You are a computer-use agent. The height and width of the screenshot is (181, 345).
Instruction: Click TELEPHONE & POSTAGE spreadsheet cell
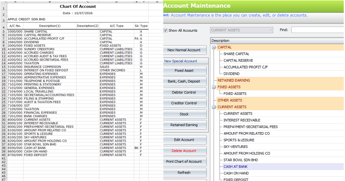pyautogui.click(x=50, y=81)
